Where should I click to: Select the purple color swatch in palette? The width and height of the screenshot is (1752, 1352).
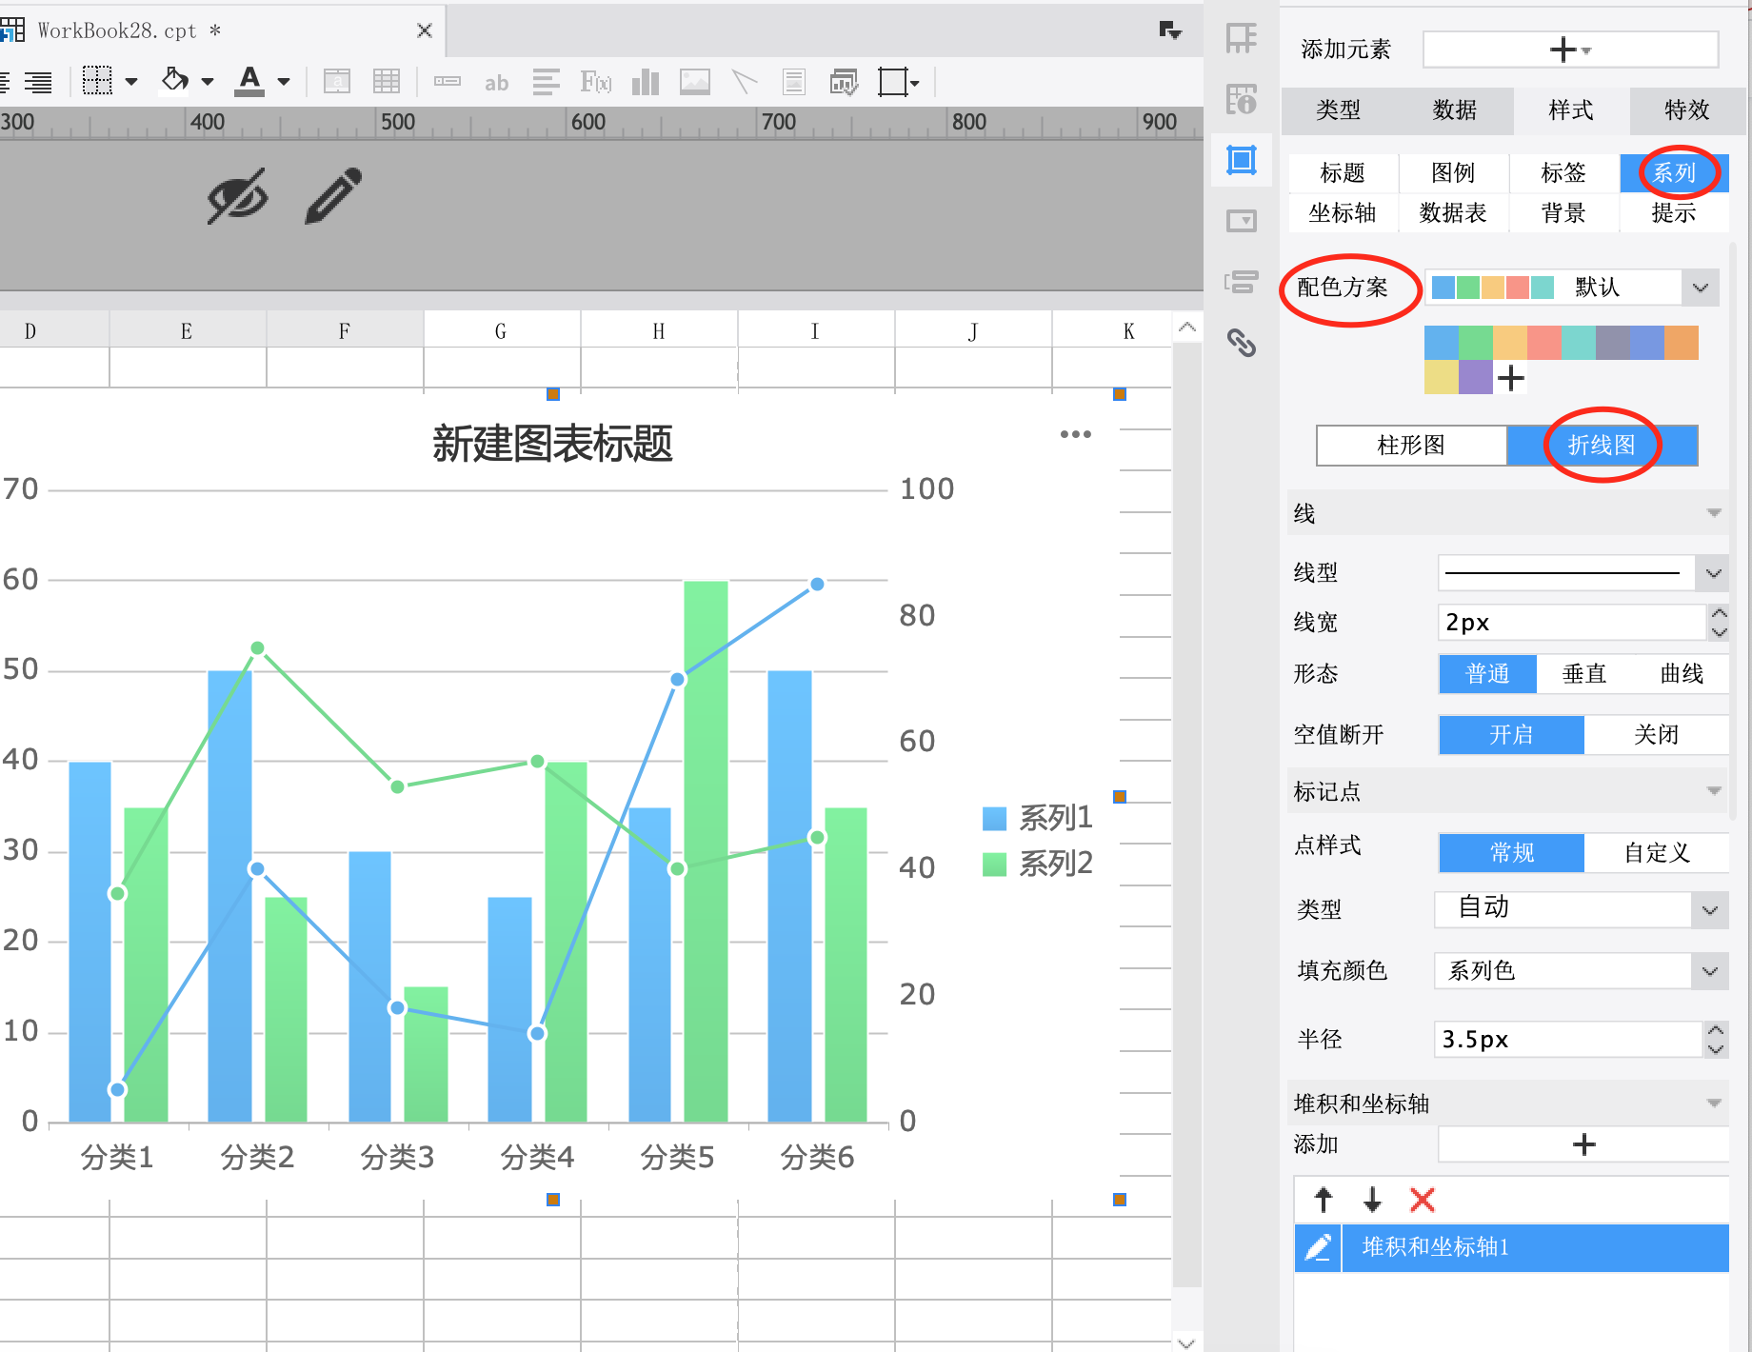point(1475,378)
